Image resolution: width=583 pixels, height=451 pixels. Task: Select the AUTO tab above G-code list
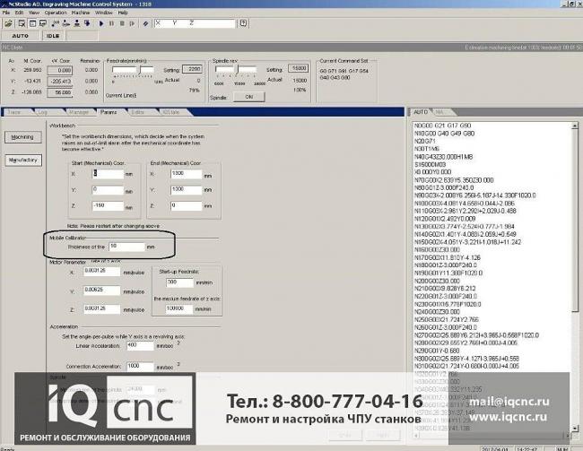[421, 112]
